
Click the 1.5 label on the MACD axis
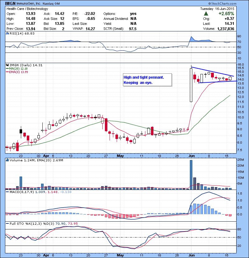[x=240, y=193]
